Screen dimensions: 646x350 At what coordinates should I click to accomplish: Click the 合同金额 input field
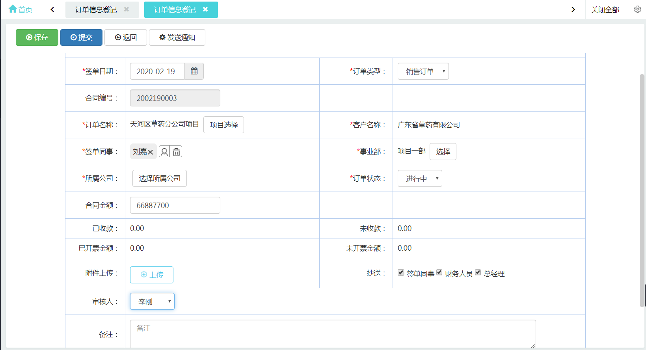tap(175, 205)
